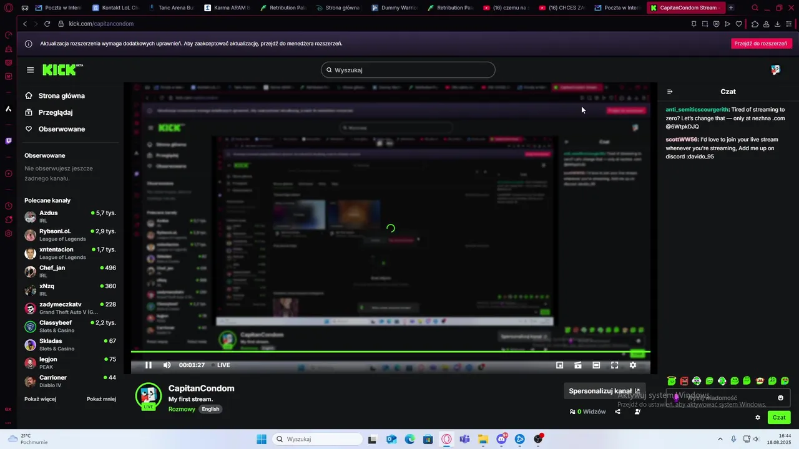
Task: Switch to Karma ARAM tab
Action: tap(227, 8)
